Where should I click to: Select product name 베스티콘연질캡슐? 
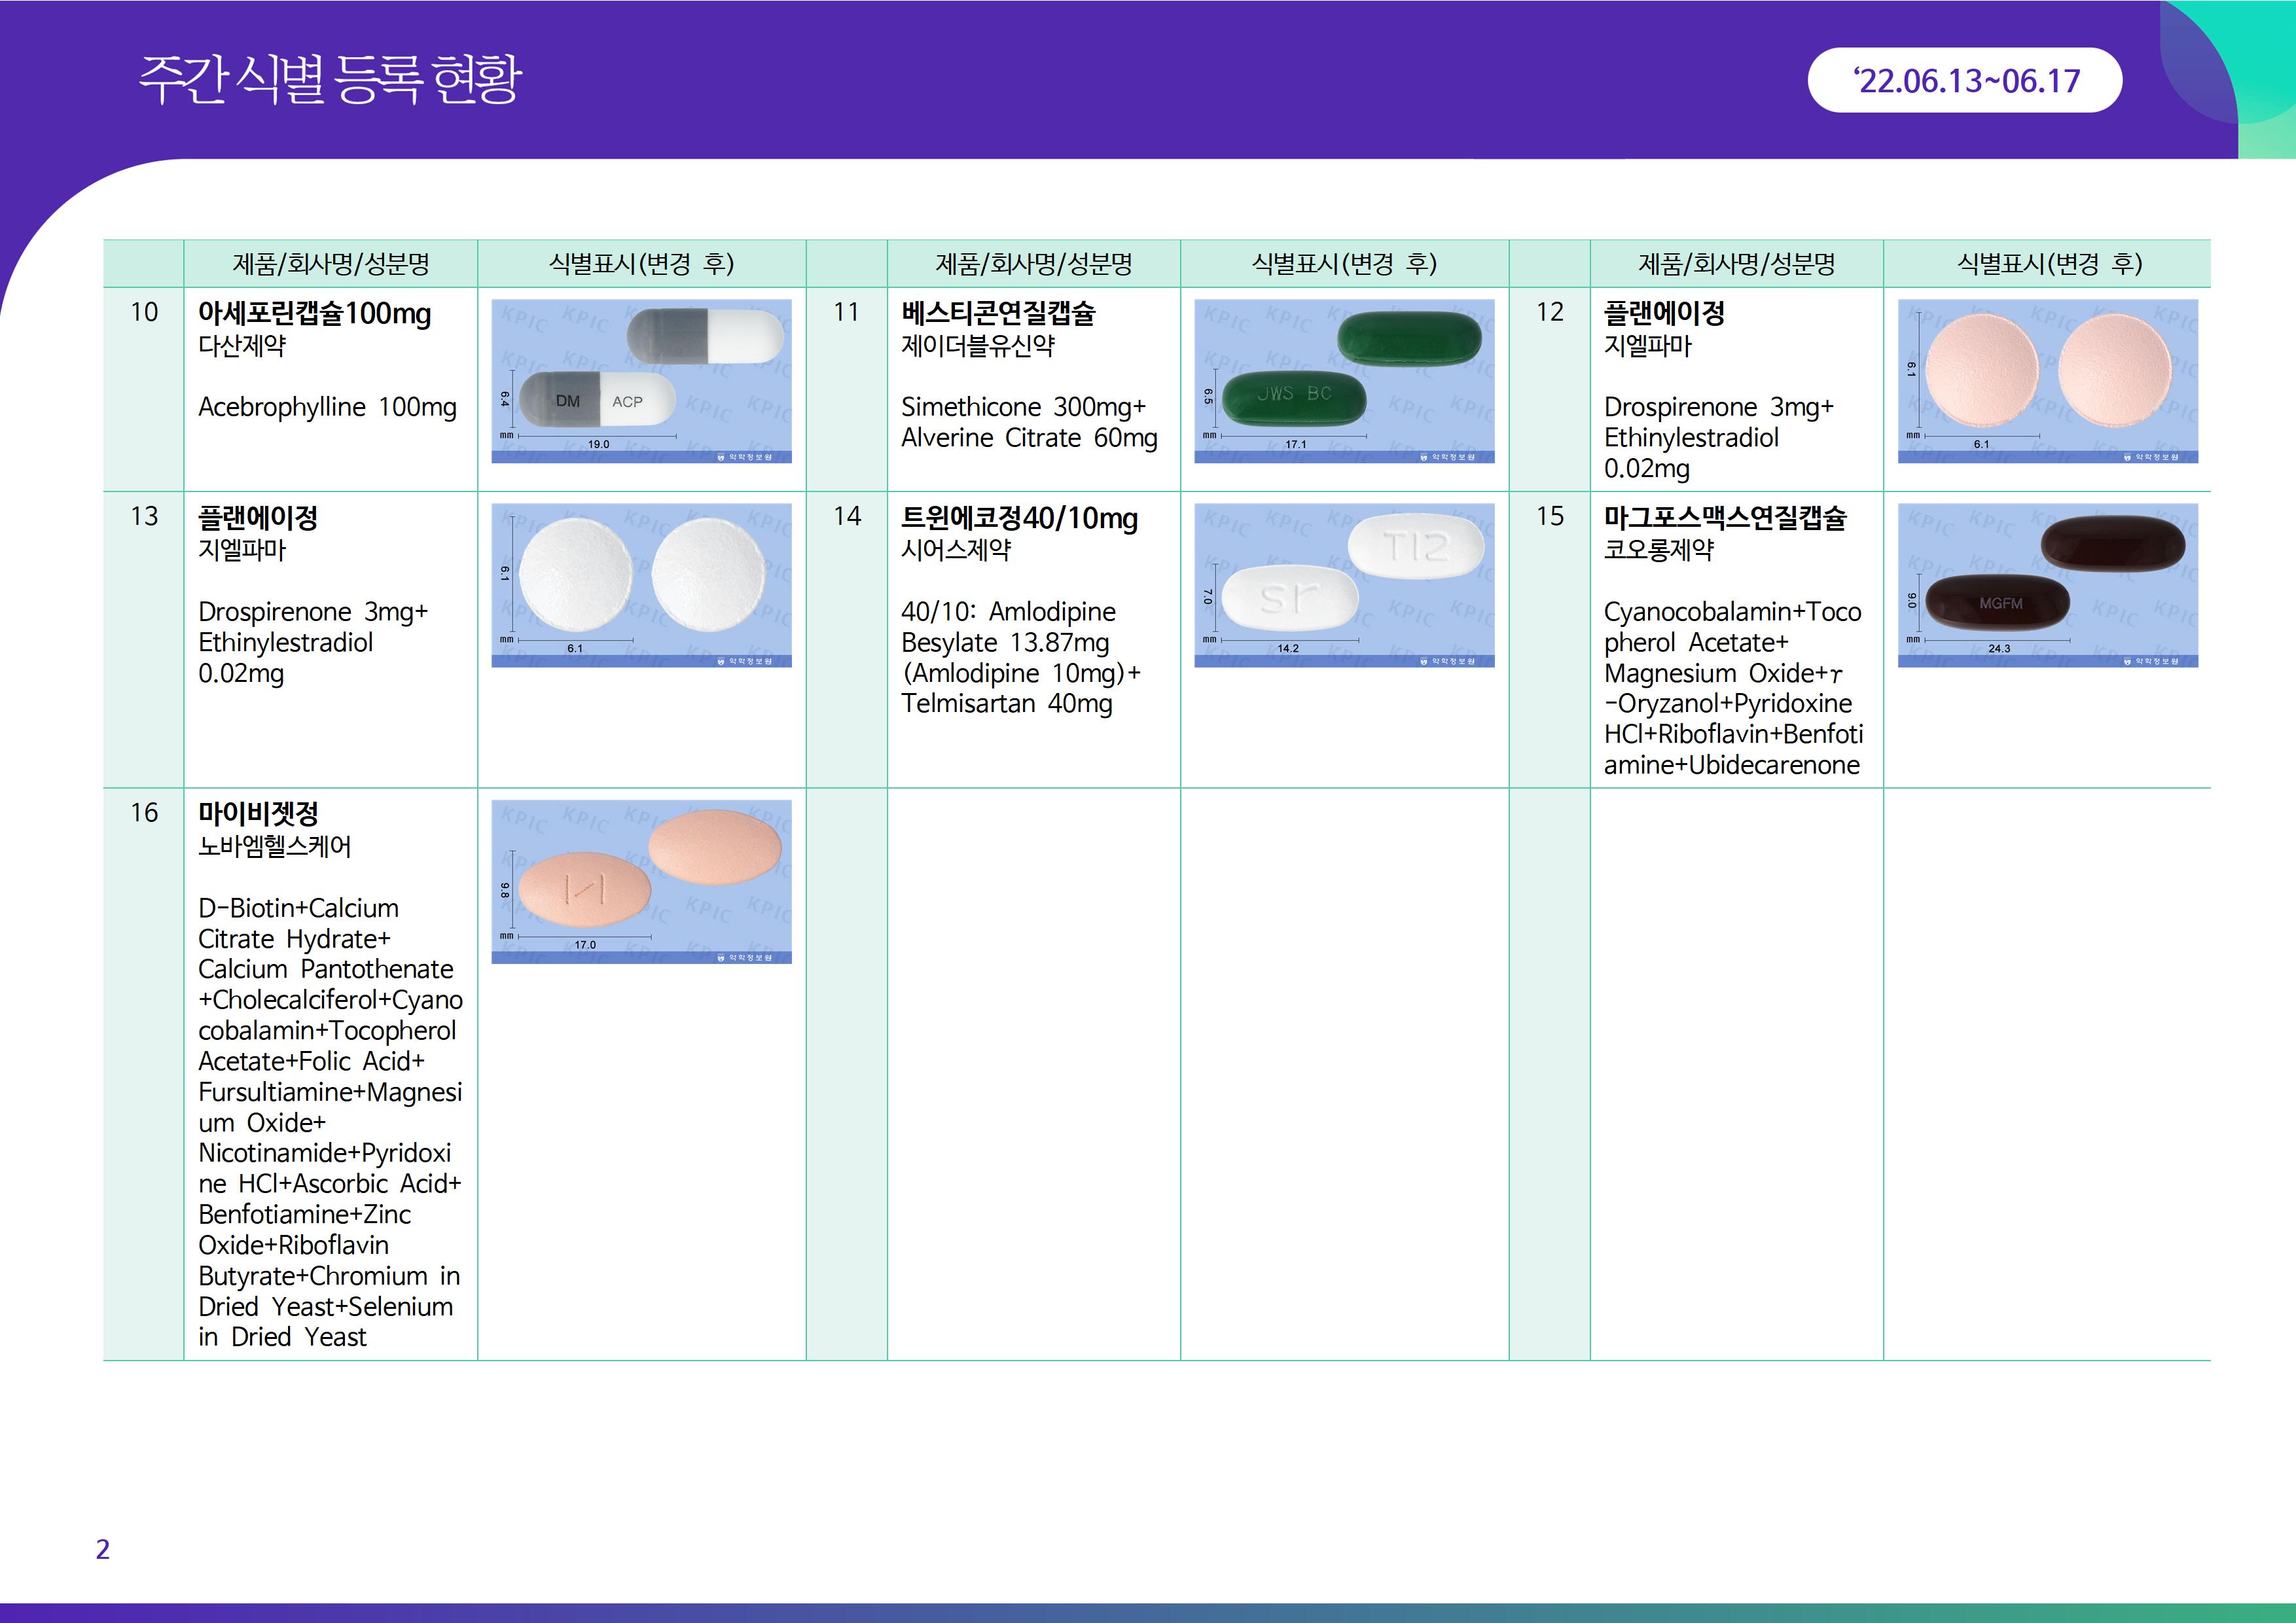pyautogui.click(x=998, y=314)
